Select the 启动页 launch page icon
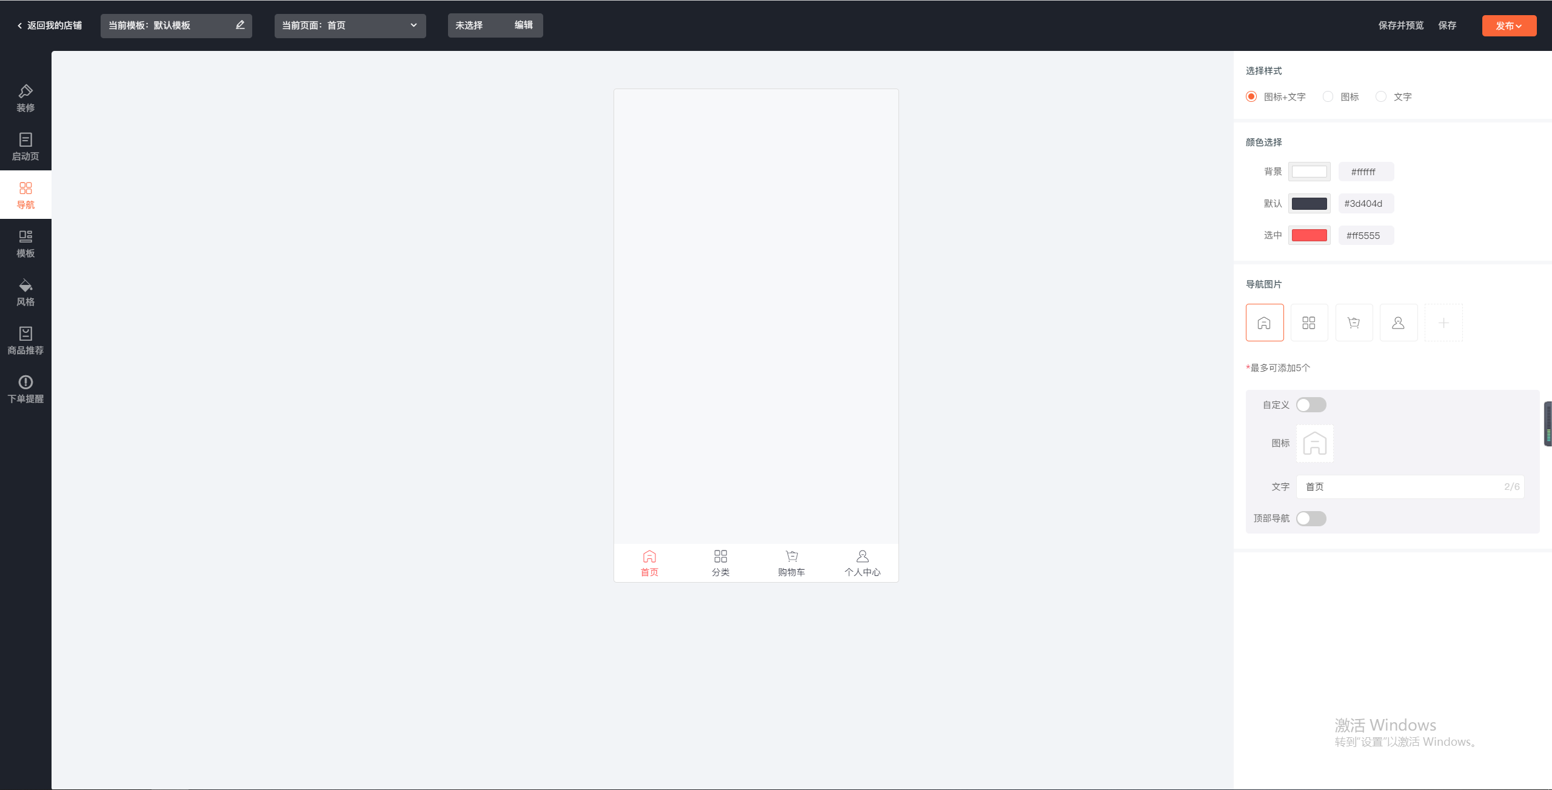Image resolution: width=1552 pixels, height=790 pixels. (x=25, y=146)
